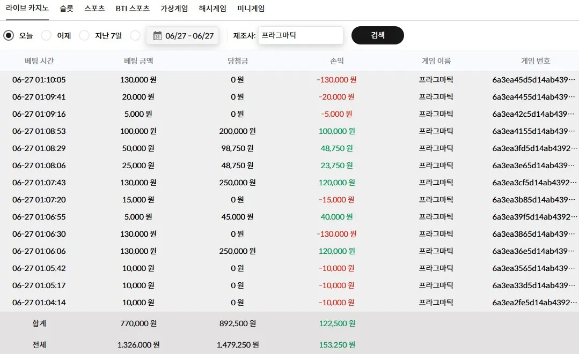Select the 어제 radio button
Image resolution: width=579 pixels, height=354 pixels.
[46, 35]
